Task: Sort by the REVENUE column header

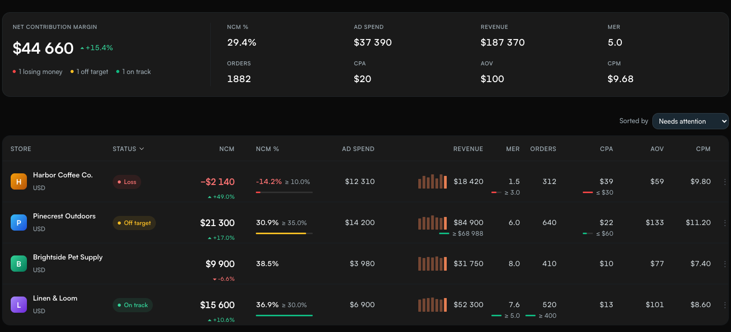Action: pyautogui.click(x=468, y=149)
